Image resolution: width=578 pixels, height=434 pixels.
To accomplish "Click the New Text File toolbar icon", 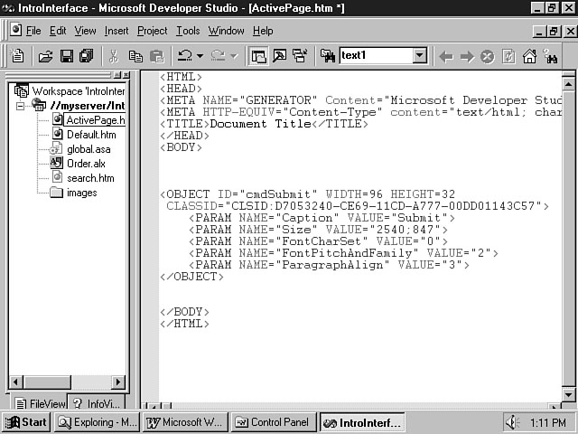I will [x=18, y=56].
